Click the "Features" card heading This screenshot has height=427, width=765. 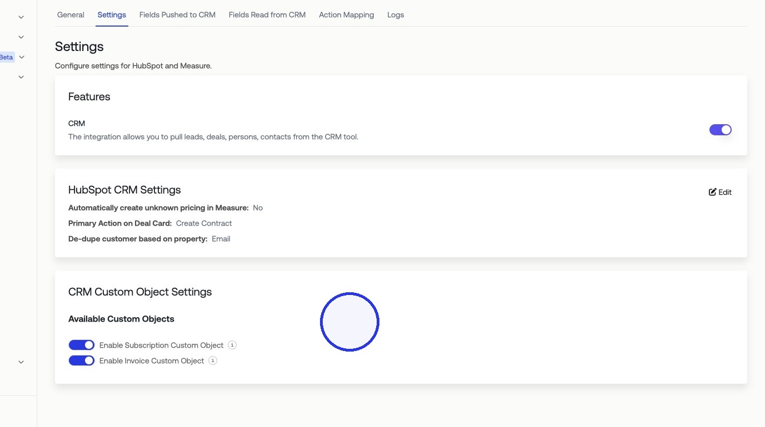point(89,96)
